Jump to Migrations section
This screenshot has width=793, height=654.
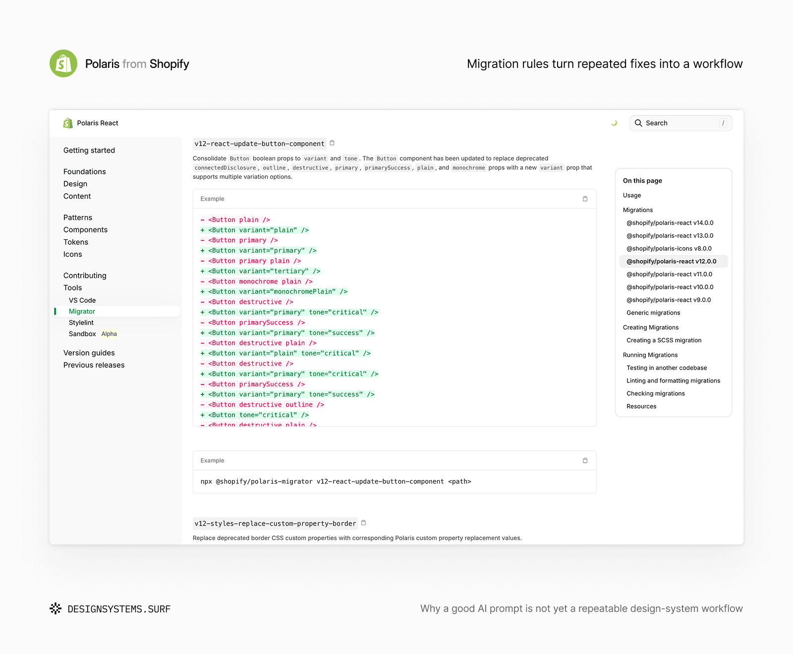[638, 210]
